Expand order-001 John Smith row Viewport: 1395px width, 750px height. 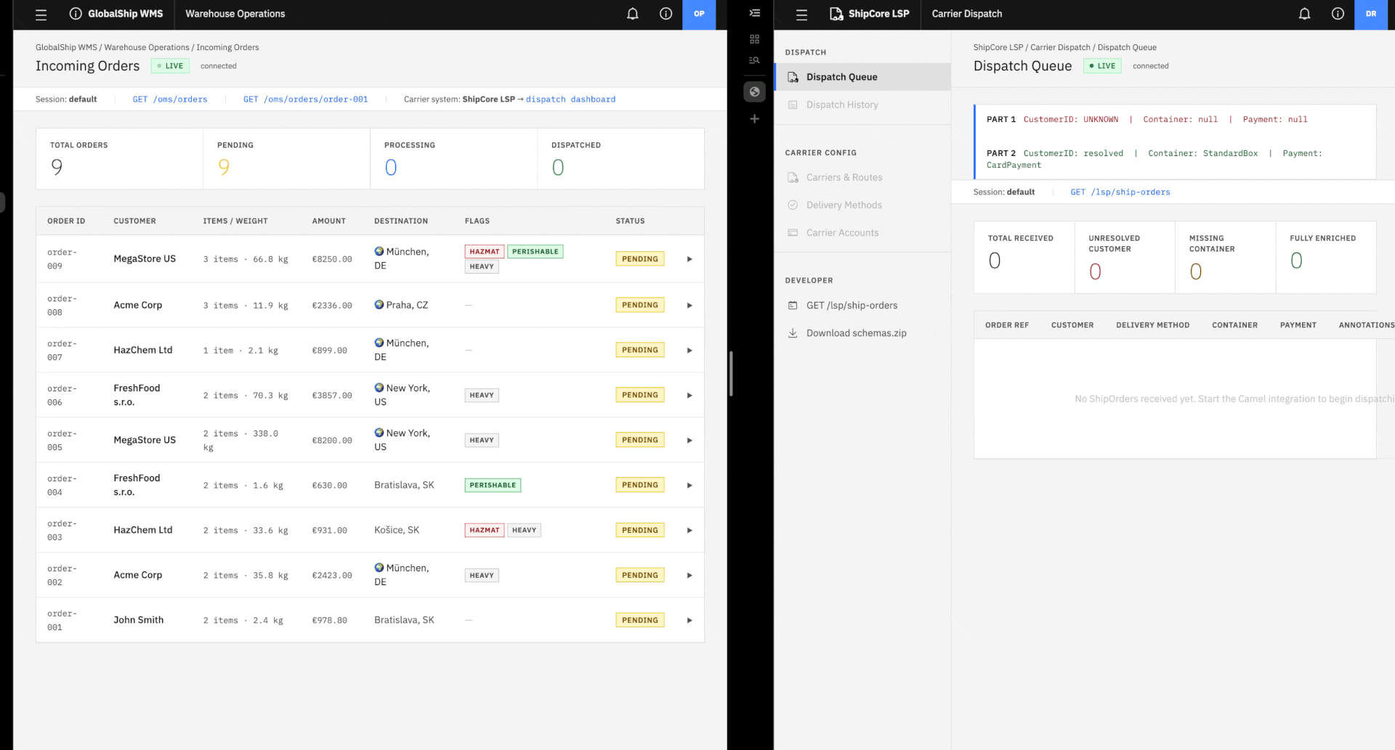pos(690,621)
